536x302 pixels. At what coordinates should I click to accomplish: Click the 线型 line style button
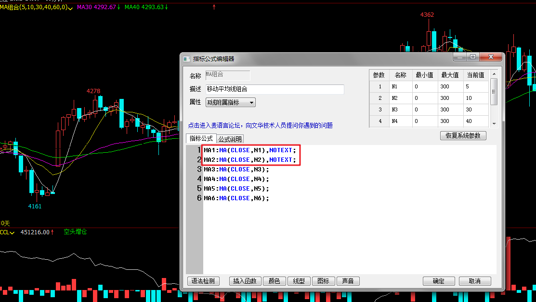point(299,281)
